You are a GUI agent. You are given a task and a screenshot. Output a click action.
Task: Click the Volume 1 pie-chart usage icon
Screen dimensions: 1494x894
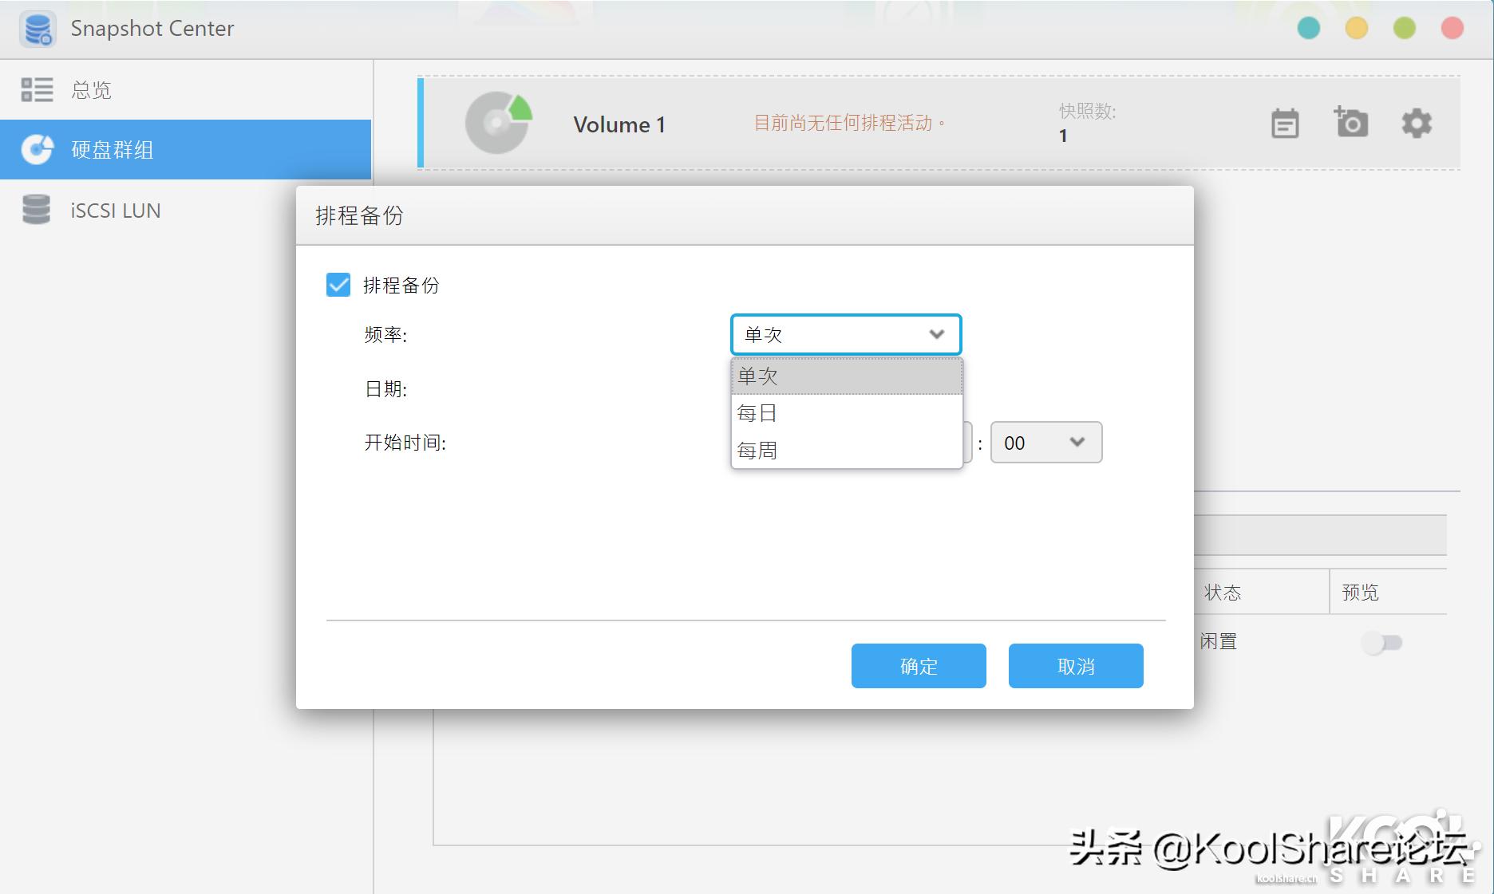pyautogui.click(x=499, y=124)
